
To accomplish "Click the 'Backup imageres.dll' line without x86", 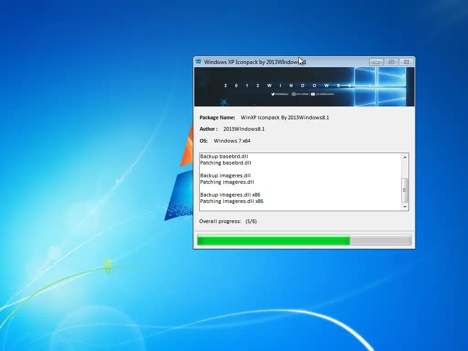I will [x=225, y=175].
